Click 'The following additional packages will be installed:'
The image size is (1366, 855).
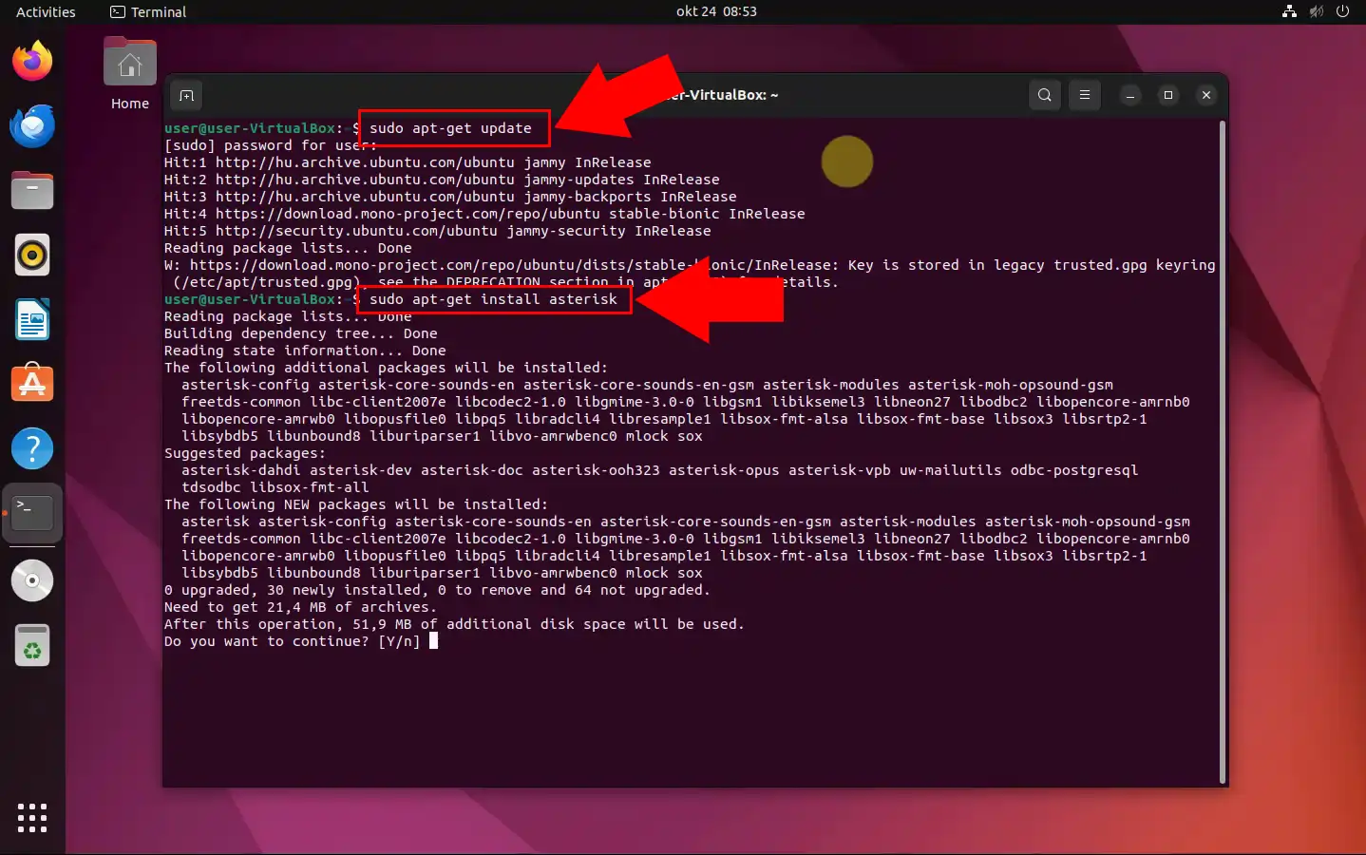tap(386, 368)
